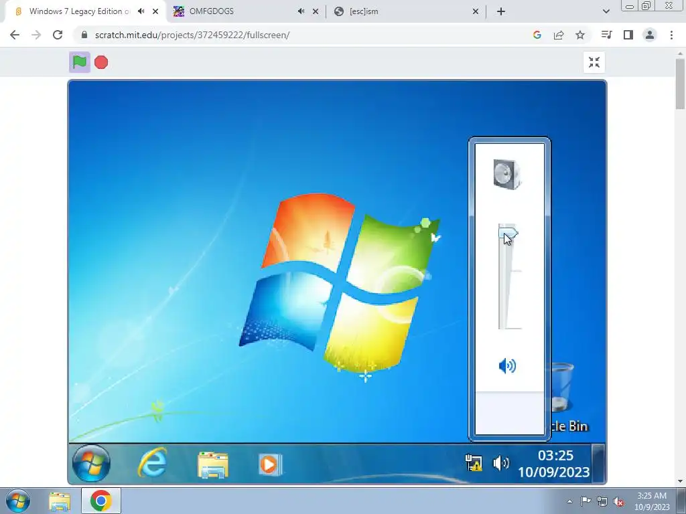Click page vertical scrollbar thumb
Viewport: 686px width, 514px height.
(680, 84)
